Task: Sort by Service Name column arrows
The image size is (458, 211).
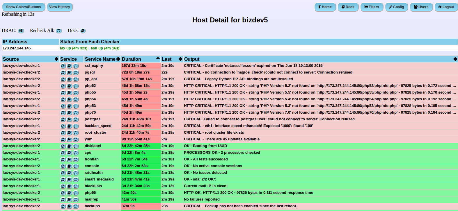Action: point(118,59)
